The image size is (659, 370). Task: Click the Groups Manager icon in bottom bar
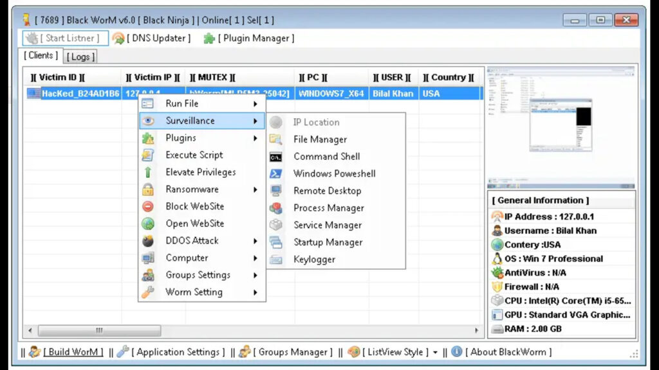click(245, 351)
